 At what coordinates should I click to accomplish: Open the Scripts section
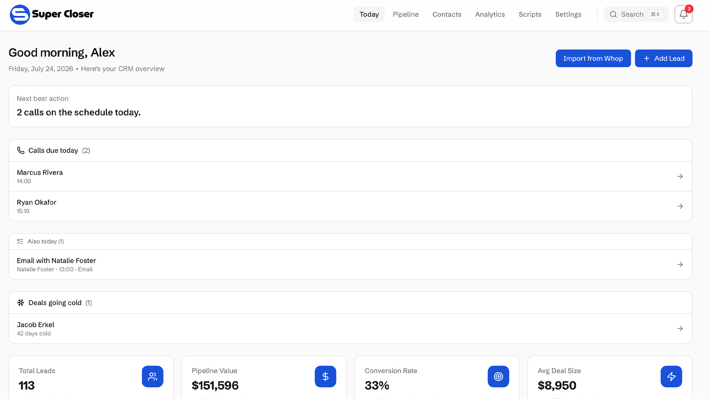(x=530, y=14)
